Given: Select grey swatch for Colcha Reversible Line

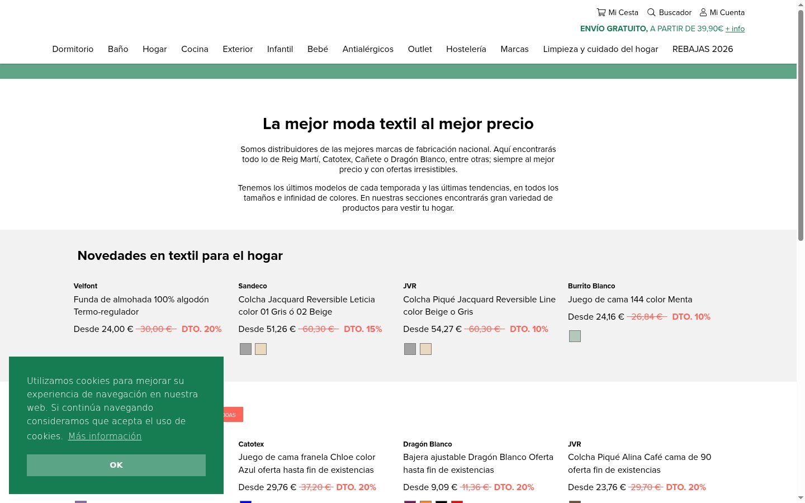Looking at the screenshot, I should [410, 349].
